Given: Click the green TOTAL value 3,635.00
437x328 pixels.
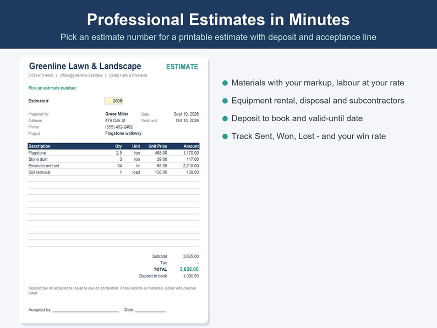Looking at the screenshot, I should pos(189,269).
